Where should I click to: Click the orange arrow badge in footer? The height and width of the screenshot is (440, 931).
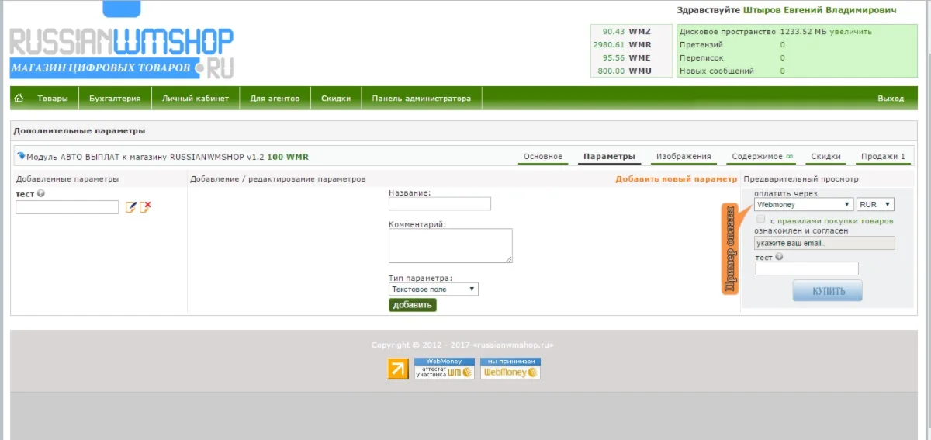tap(398, 369)
